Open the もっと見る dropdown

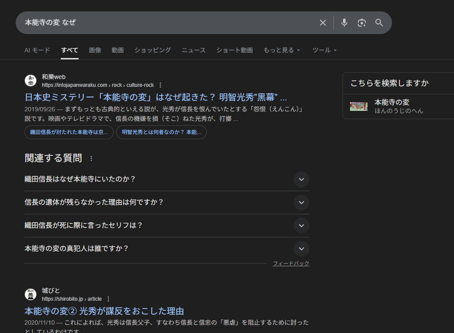pyautogui.click(x=282, y=50)
